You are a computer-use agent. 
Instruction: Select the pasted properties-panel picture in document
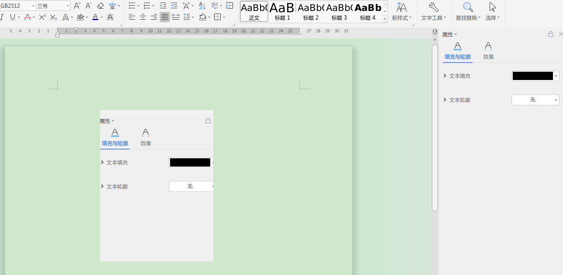pyautogui.click(x=156, y=186)
